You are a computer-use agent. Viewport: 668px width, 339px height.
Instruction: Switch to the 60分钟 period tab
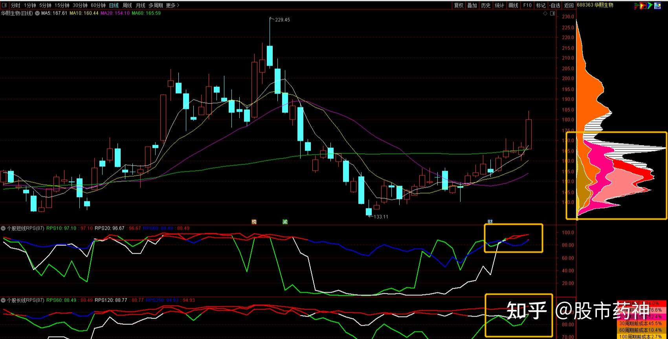(x=98, y=5)
